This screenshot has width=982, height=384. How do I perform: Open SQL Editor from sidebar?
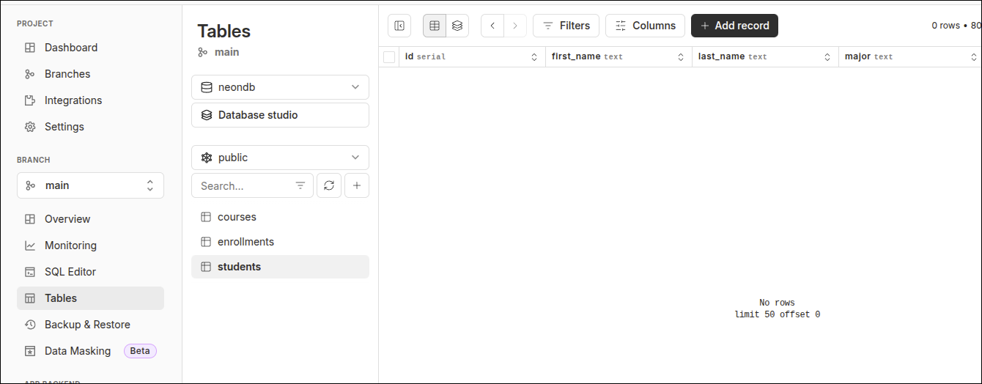(x=70, y=272)
